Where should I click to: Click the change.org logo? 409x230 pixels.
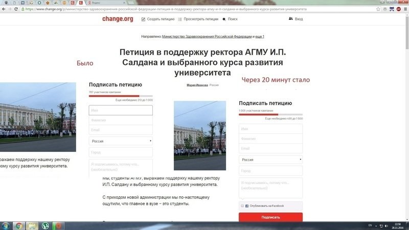118,19
